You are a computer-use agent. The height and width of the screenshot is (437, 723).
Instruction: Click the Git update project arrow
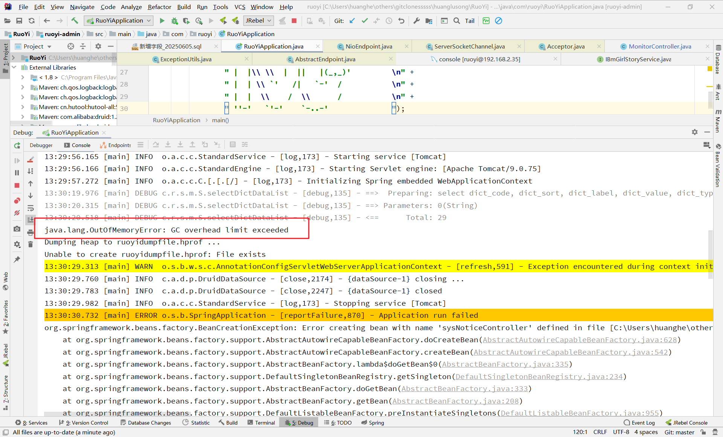352,21
